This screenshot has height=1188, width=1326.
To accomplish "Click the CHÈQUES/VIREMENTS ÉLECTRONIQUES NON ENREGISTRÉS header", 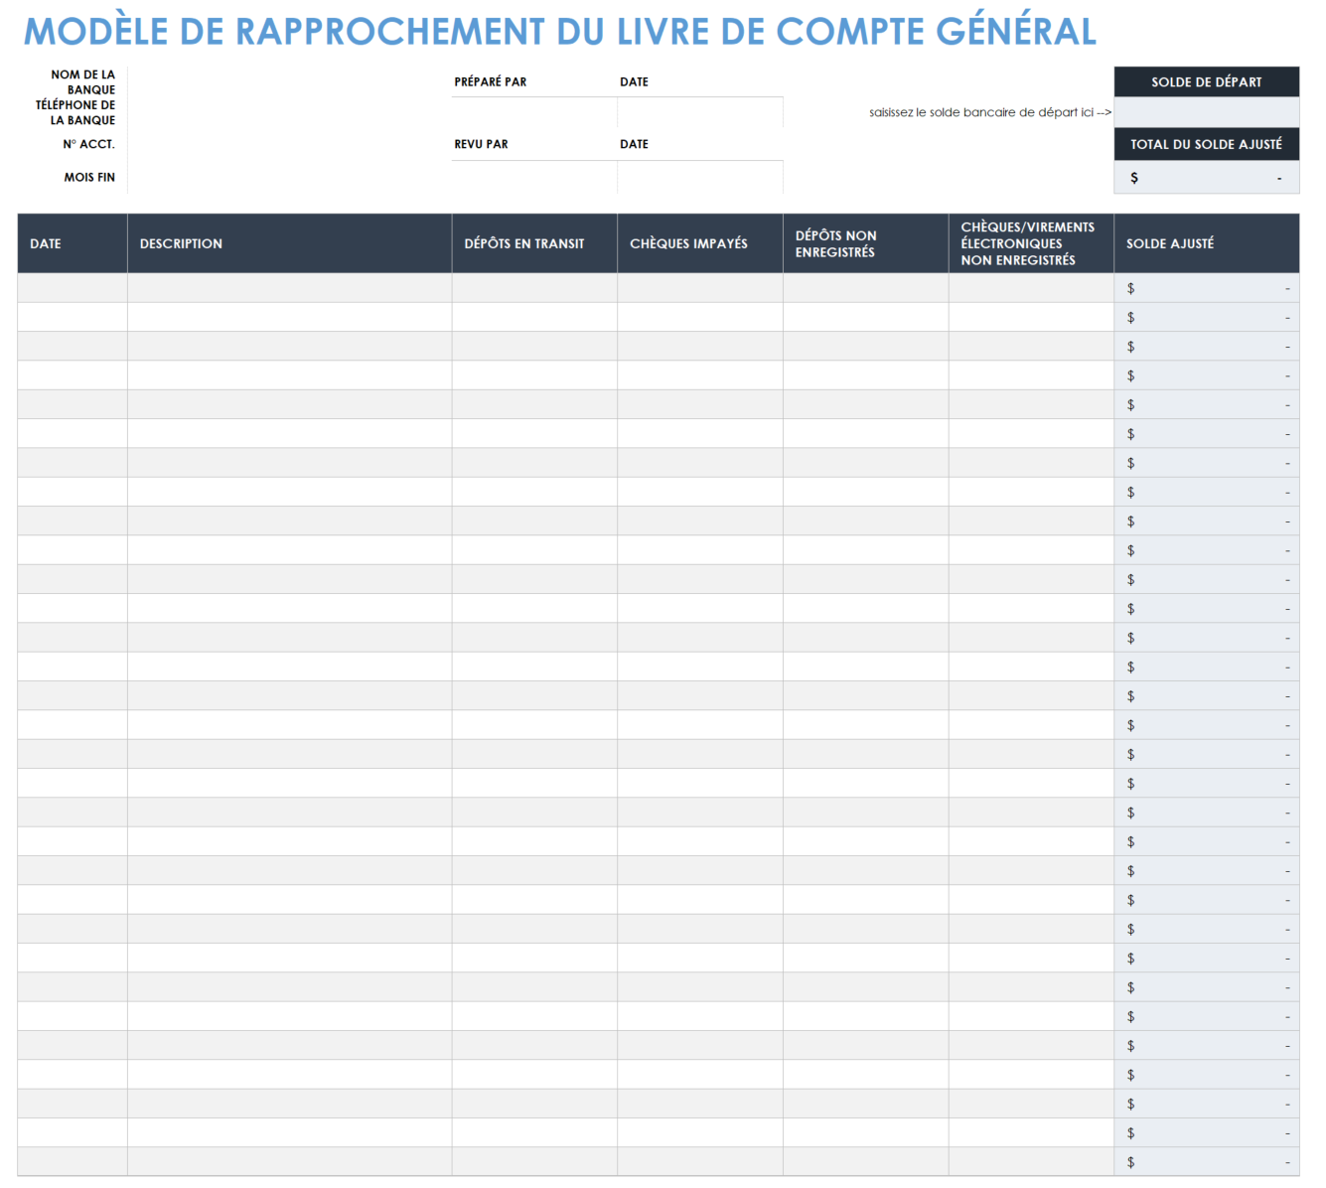I will click(x=1031, y=243).
